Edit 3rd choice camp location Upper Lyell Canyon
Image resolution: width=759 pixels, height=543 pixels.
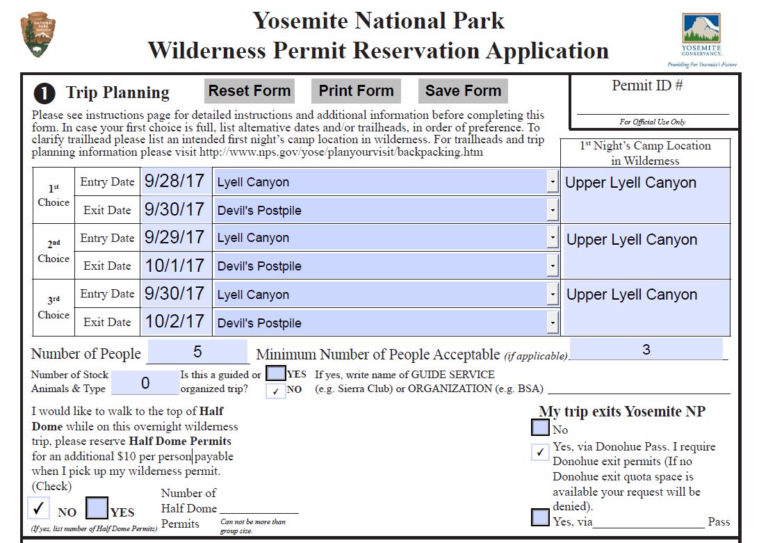click(646, 307)
